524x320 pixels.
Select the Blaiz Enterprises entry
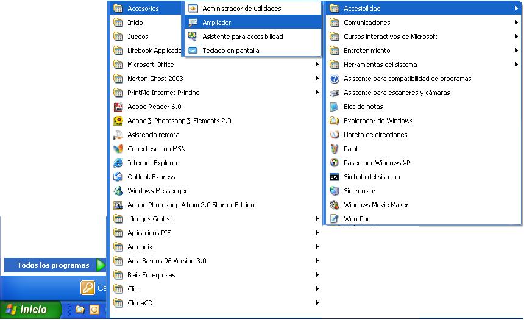(216, 275)
